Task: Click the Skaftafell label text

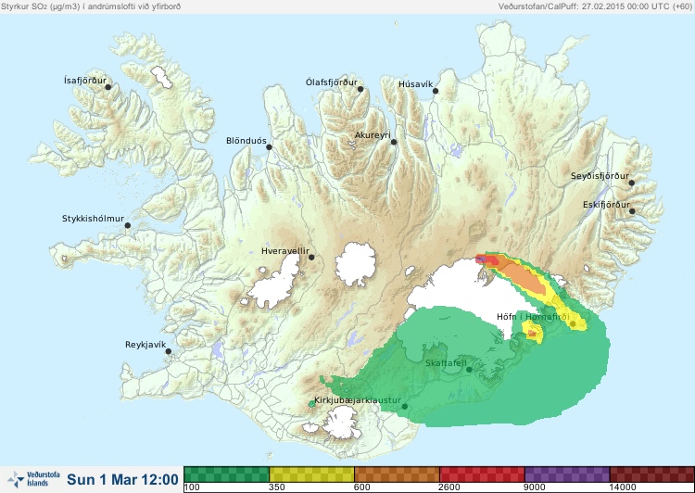Action: [x=446, y=363]
